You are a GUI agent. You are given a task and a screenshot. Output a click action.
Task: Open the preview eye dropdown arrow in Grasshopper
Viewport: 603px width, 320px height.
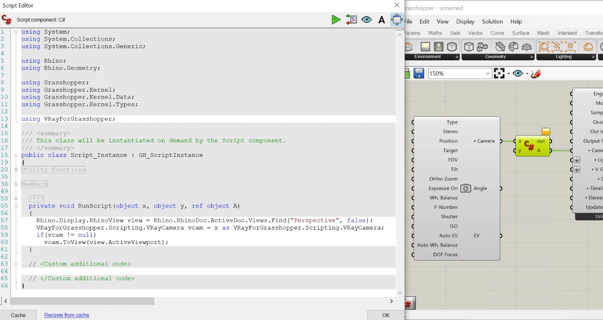(x=527, y=74)
